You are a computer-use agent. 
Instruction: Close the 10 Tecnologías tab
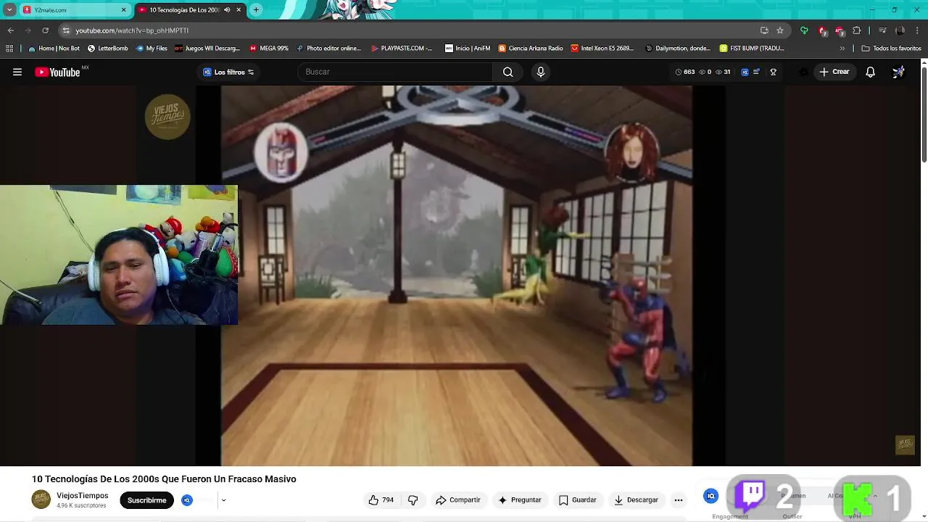[239, 10]
